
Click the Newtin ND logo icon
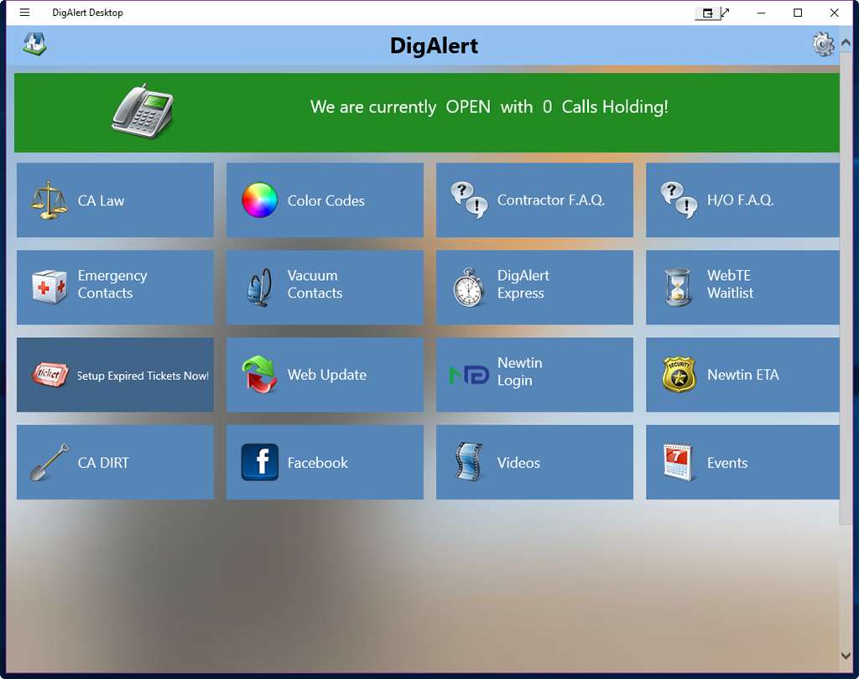[x=469, y=375]
